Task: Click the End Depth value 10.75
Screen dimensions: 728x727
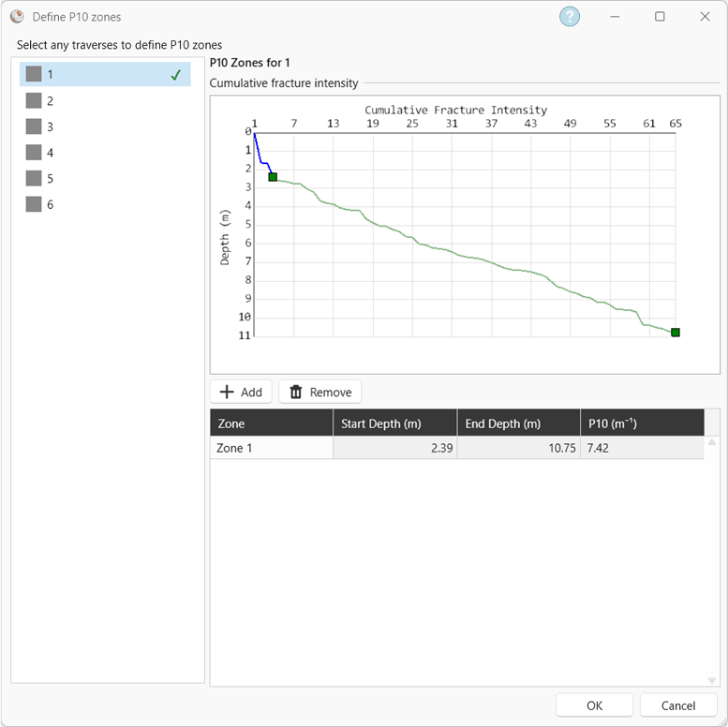Action: (519, 448)
